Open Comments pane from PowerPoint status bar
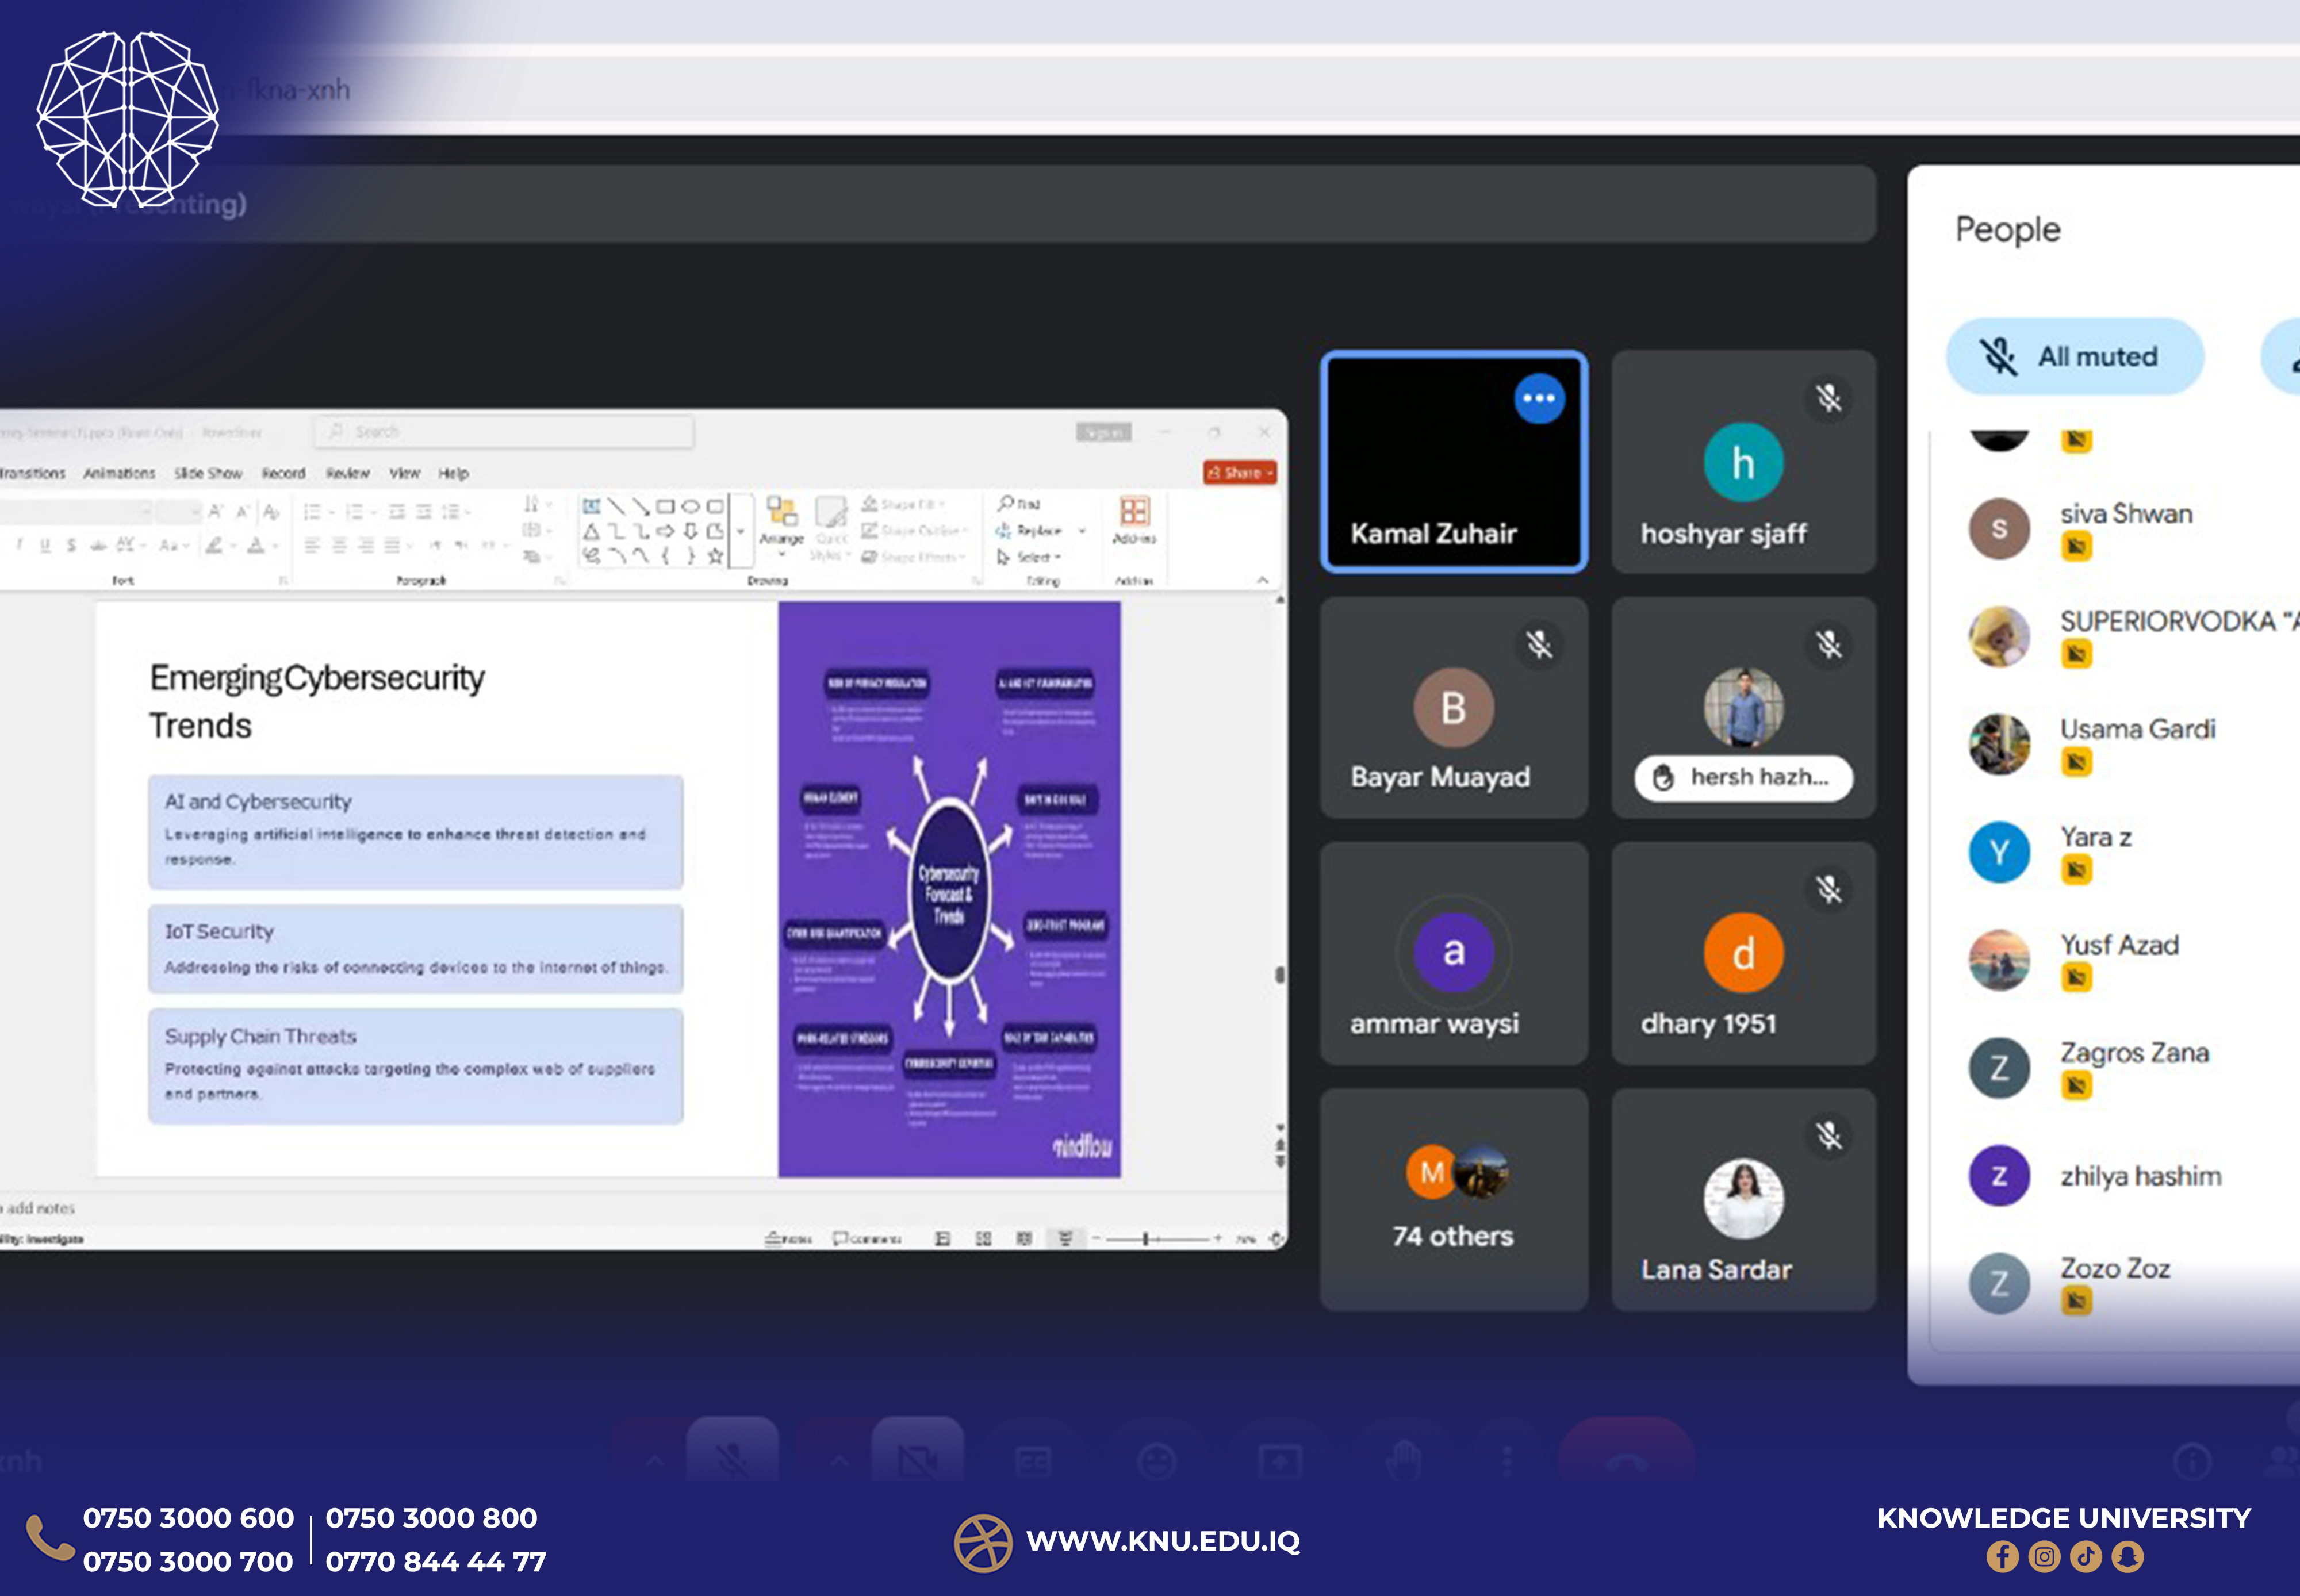The height and width of the screenshot is (1596, 2300). [867, 1239]
